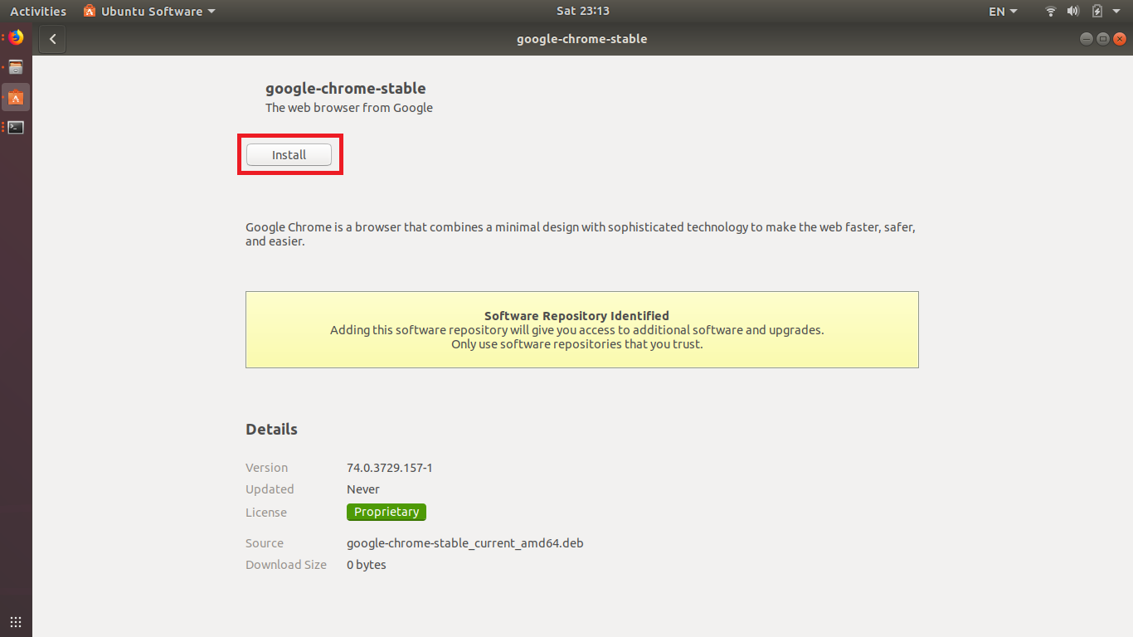Click the battery status icon

click(x=1097, y=11)
